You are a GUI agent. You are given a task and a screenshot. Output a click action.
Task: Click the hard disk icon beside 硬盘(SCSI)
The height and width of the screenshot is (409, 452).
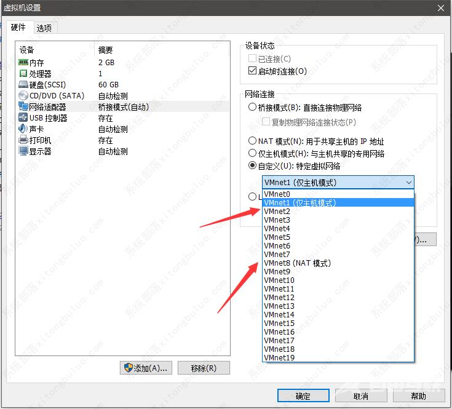tap(23, 84)
